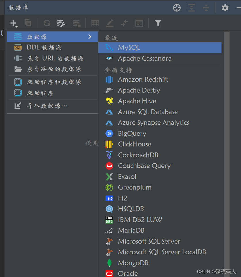Screen dimensions: 241x277
Task: Click the minimize dash in the panel header
Action: 239,8
